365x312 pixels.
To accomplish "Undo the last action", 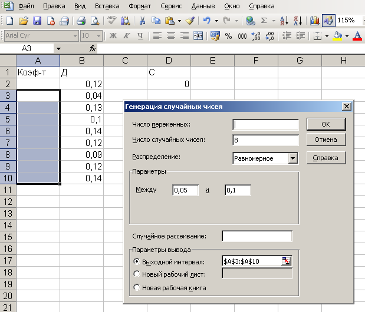I will (x=207, y=21).
